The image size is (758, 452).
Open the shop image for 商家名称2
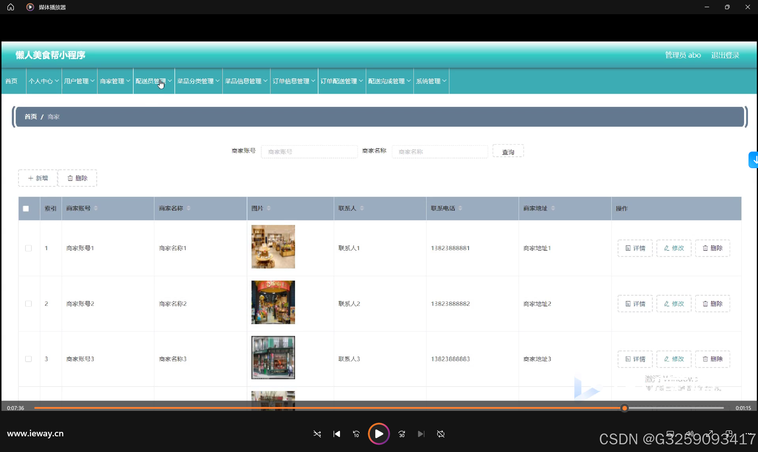273,302
